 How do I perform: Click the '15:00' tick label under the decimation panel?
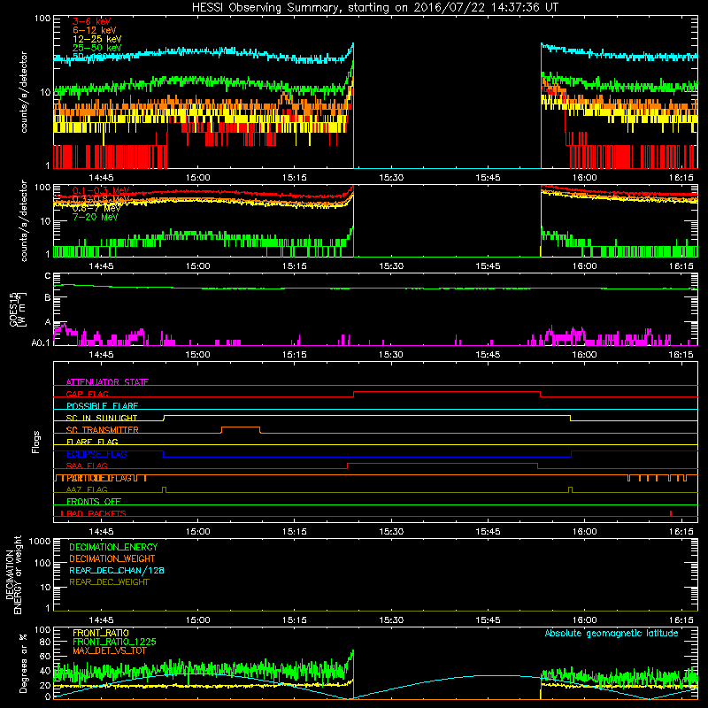point(197,620)
